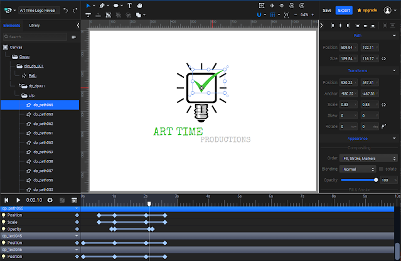Toggle the Isolate checkbox
The image size is (401, 261).
tap(381, 169)
